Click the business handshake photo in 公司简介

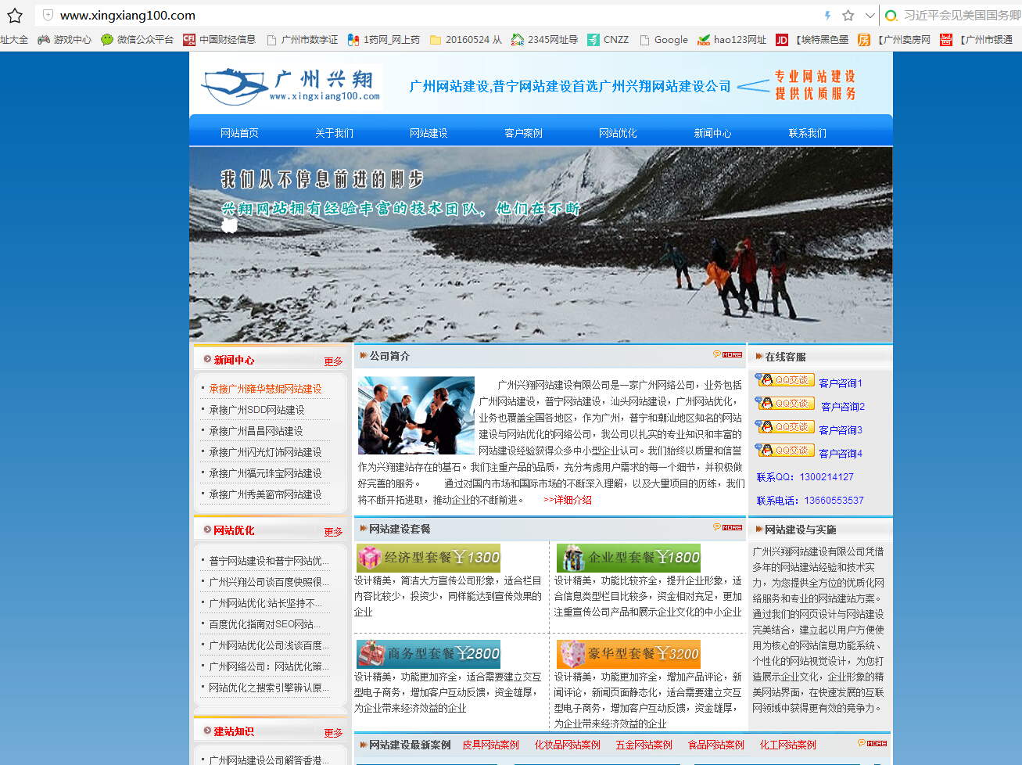coord(416,415)
